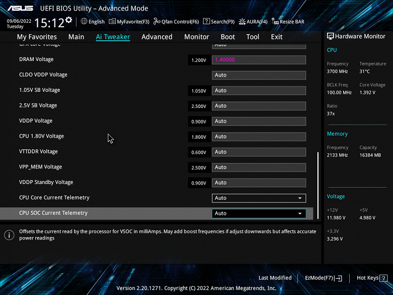This screenshot has width=393, height=295.
Task: Click the 4.980 V +5V reading
Action: [367, 218]
